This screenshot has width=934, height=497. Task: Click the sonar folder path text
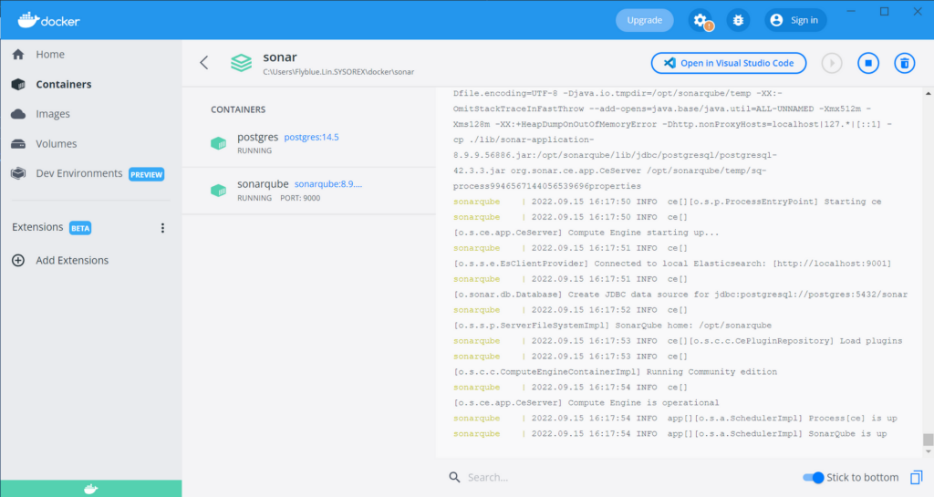coord(338,72)
